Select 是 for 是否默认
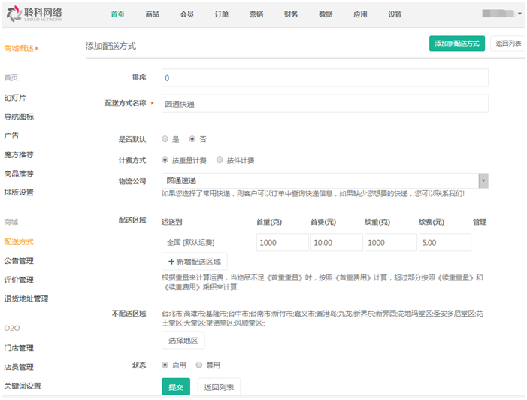The width and height of the screenshot is (527, 400). pos(165,139)
